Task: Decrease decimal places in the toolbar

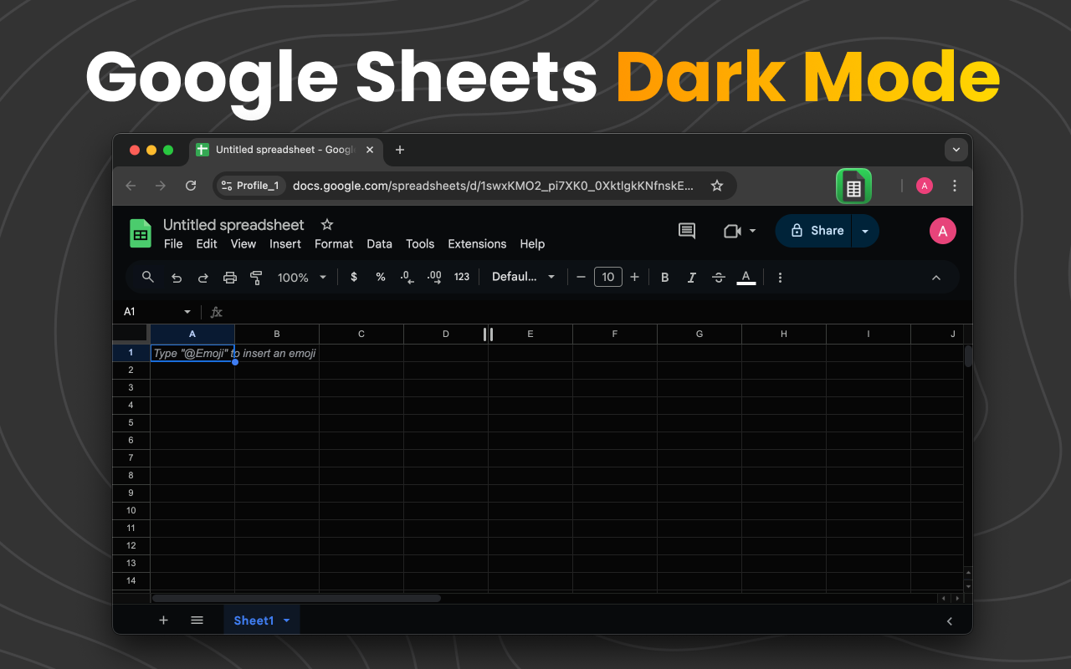Action: 407,277
